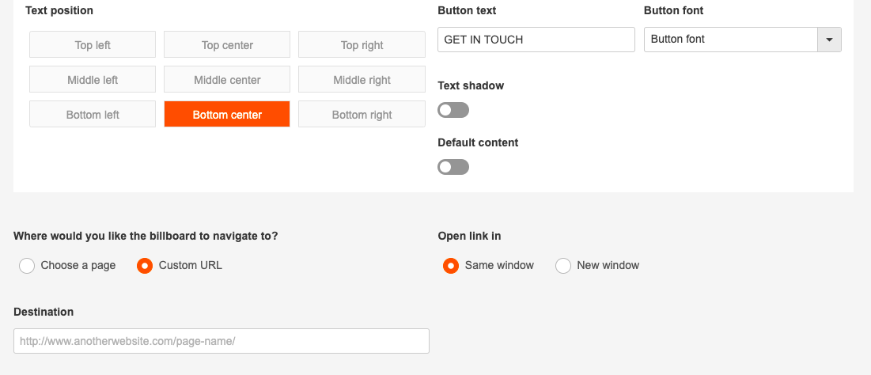Select Middle center text position
The image size is (871, 375).
(x=227, y=80)
